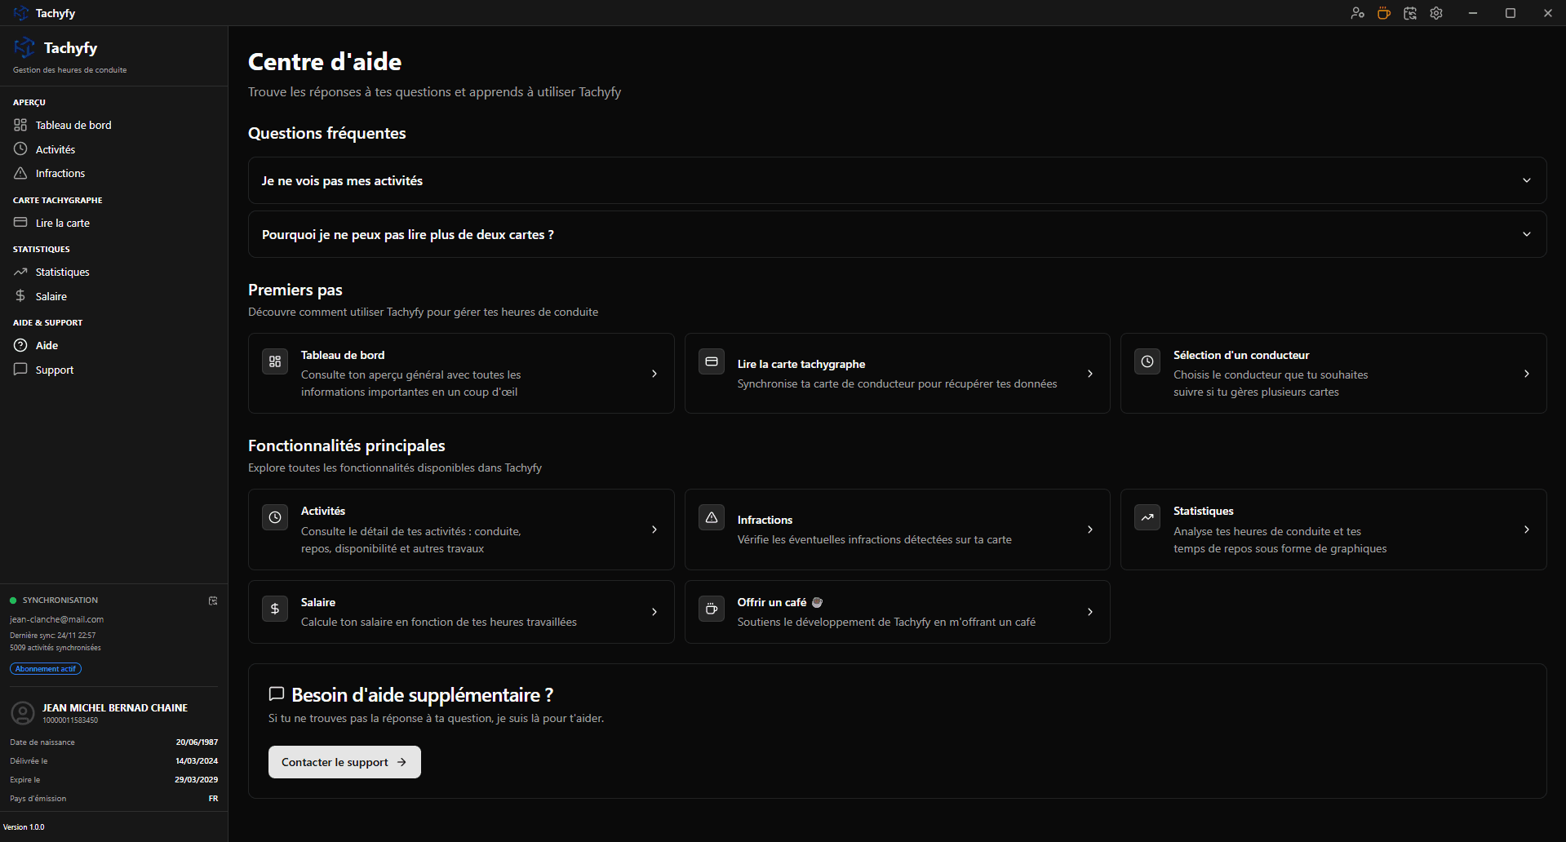Screen dimensions: 1566x842
Task: Open the Offrir un café card
Action: tap(896, 612)
